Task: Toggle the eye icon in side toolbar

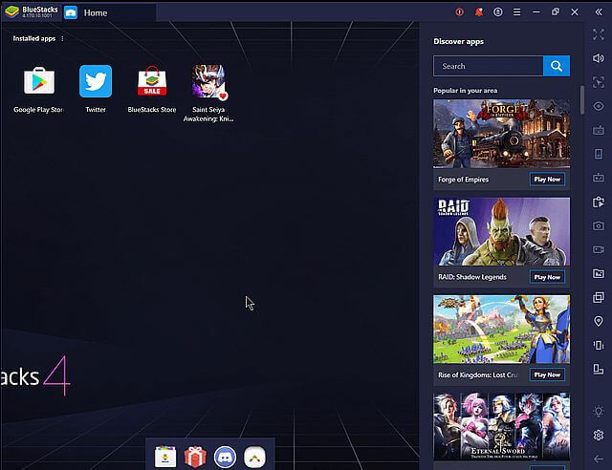Action: (x=599, y=106)
